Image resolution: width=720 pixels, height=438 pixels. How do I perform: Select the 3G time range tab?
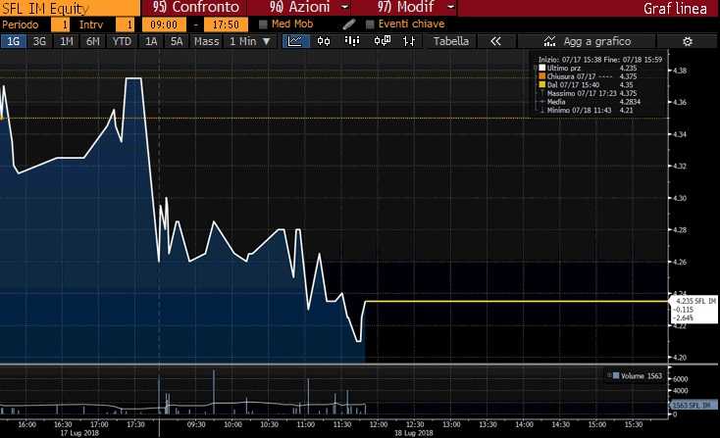39,41
